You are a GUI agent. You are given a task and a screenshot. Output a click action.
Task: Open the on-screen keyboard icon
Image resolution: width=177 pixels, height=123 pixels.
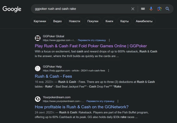click(143, 9)
